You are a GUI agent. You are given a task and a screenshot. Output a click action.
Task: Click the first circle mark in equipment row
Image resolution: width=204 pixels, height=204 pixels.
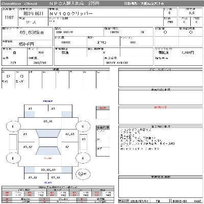coord(8,76)
